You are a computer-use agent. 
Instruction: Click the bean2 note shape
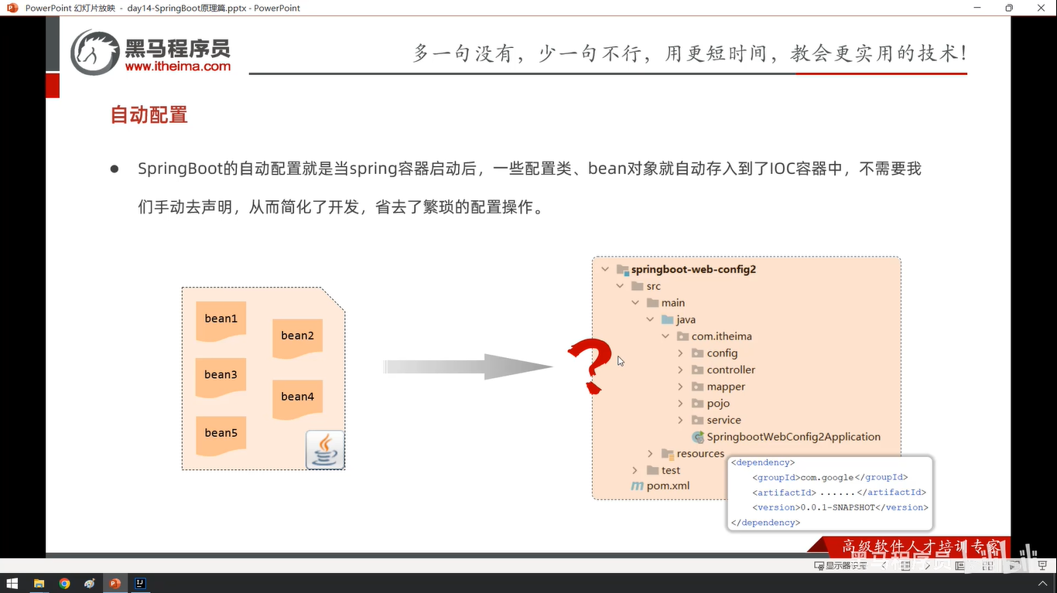coord(297,338)
